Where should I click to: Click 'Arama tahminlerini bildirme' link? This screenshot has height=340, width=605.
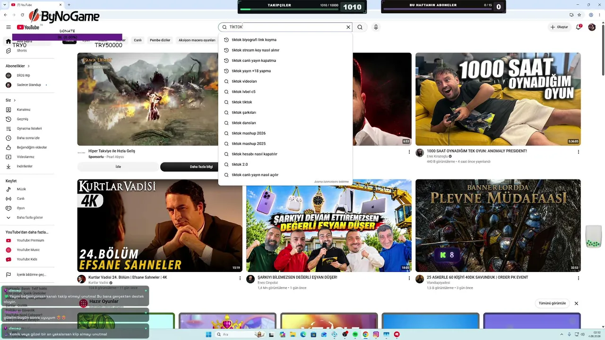coord(331,182)
